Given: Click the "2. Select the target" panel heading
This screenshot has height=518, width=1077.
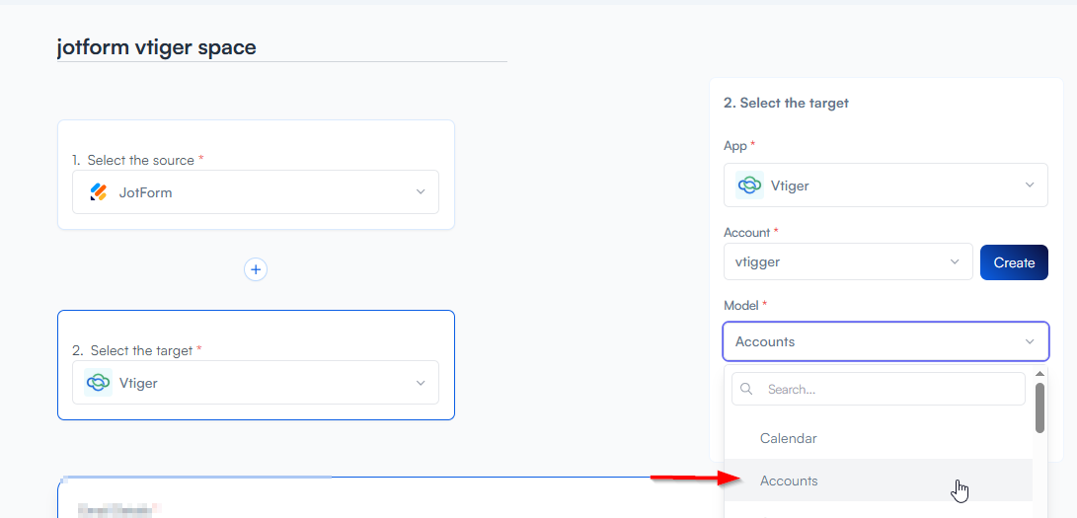Looking at the screenshot, I should point(786,103).
